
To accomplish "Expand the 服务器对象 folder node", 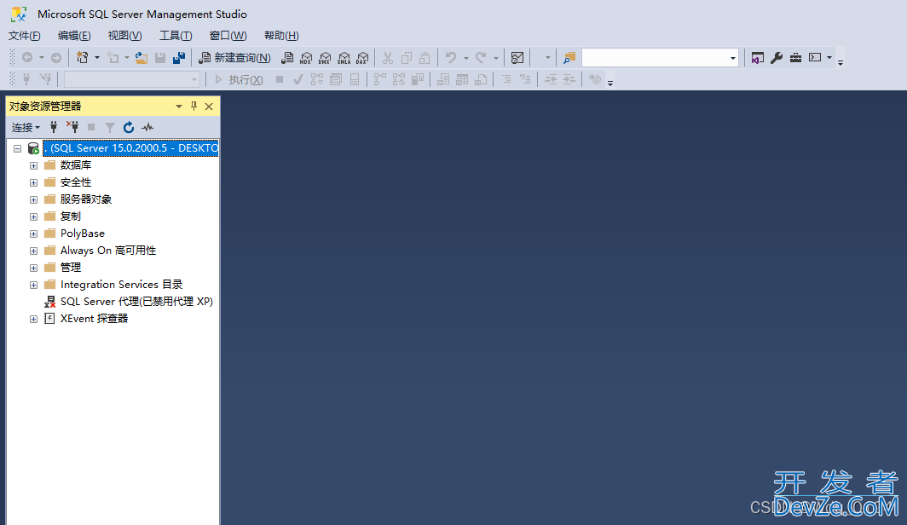I will click(33, 200).
